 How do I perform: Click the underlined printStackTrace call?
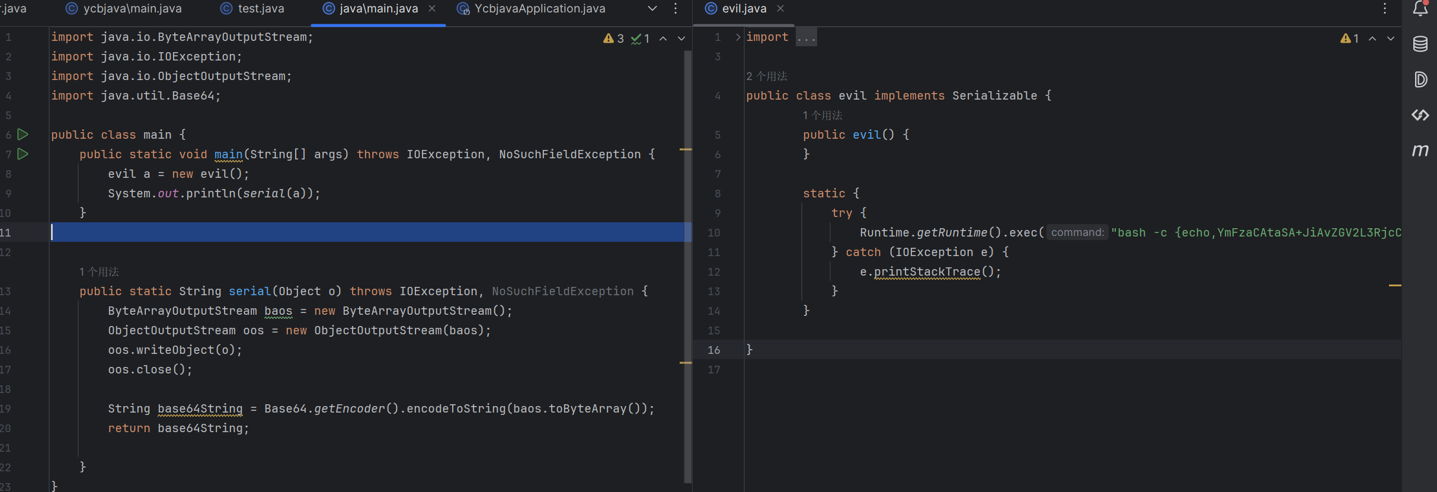(927, 272)
